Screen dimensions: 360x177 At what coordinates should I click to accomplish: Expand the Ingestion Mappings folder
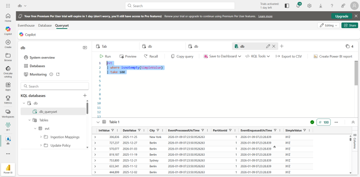pyautogui.click(x=41, y=137)
